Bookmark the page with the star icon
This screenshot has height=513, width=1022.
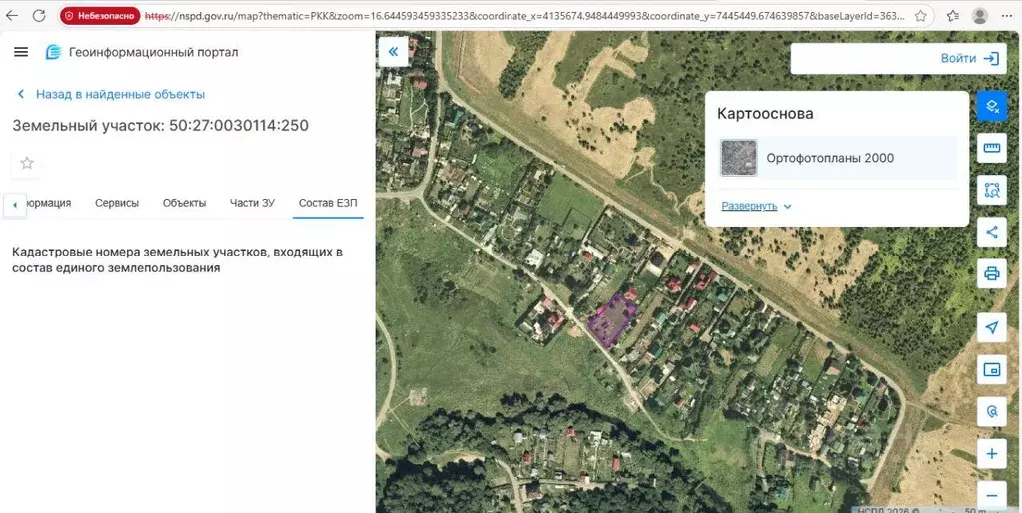pos(920,16)
